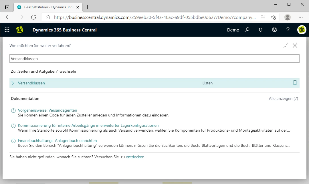Screen dimensions: 309x184
Task: Open browser profile avatar
Action: tap(288, 17)
